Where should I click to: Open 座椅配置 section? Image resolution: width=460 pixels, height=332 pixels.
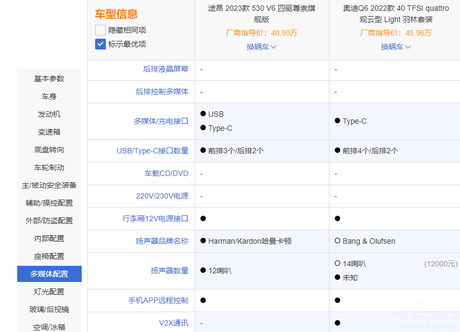pyautogui.click(x=49, y=256)
